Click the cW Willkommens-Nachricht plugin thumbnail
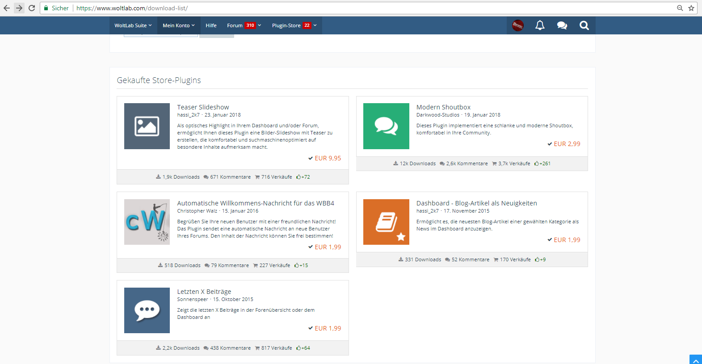This screenshot has height=364, width=702. tap(147, 222)
